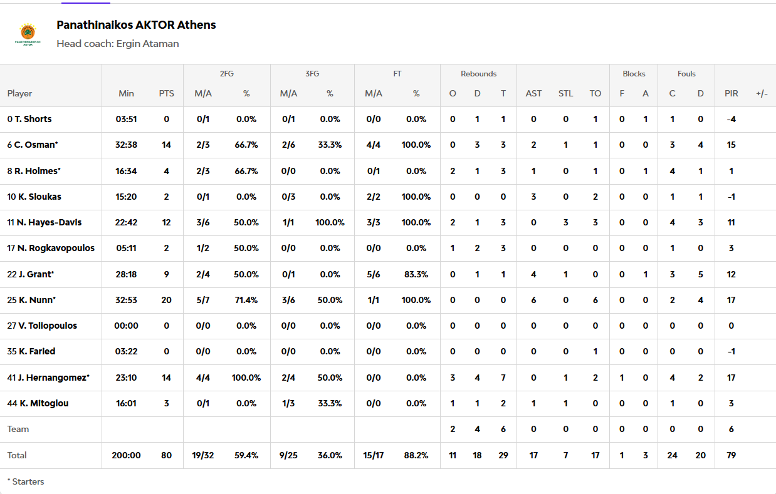Click the Panathinaikos team logo

tap(28, 34)
